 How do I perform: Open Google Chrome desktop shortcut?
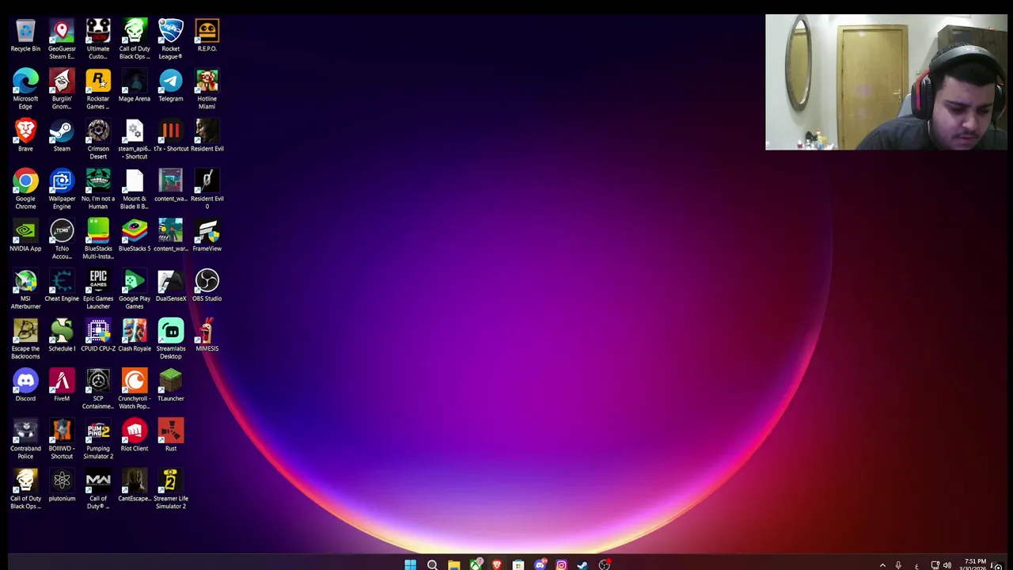click(25, 189)
